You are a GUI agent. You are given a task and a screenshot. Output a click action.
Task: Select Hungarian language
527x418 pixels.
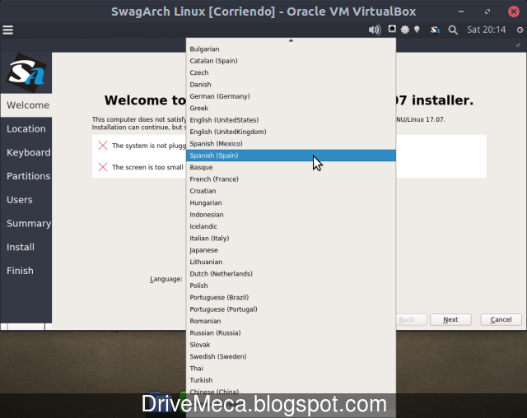(x=291, y=202)
